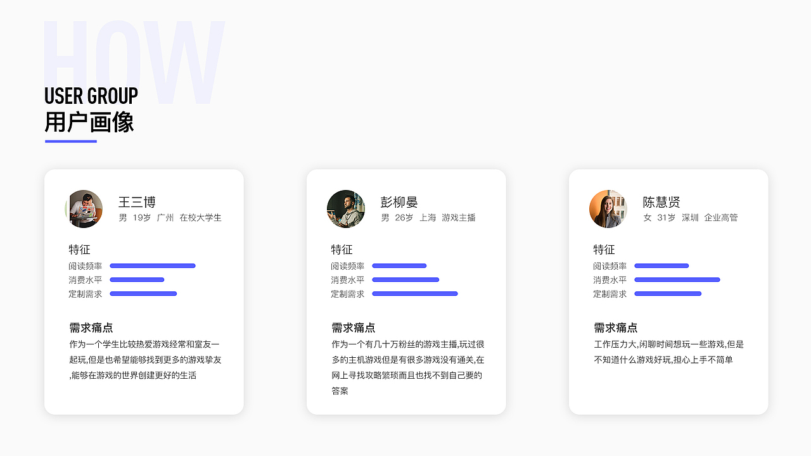Select the tag 在校大学生 under 王三博

point(203,217)
